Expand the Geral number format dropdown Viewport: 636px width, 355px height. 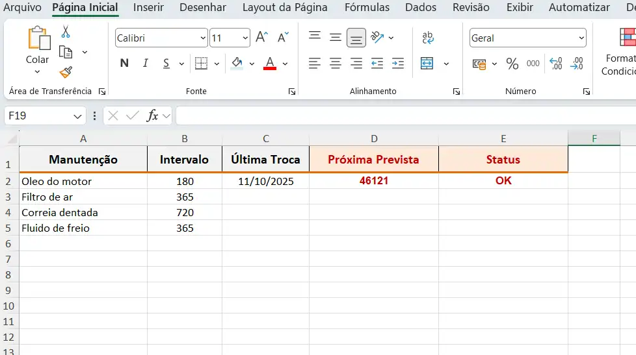(581, 38)
